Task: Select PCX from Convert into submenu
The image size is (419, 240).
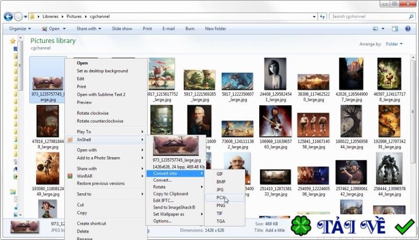Action: (222, 198)
